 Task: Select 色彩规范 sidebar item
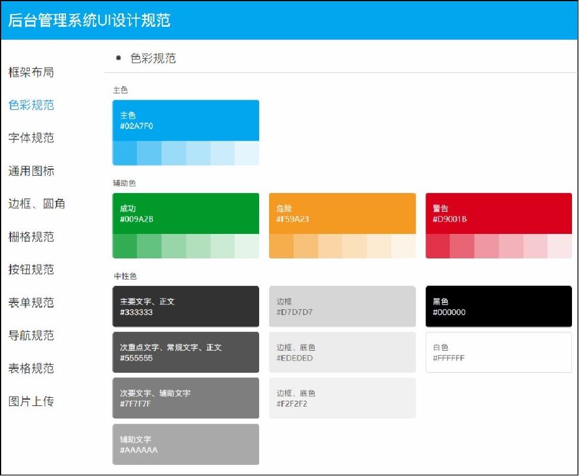click(x=31, y=105)
